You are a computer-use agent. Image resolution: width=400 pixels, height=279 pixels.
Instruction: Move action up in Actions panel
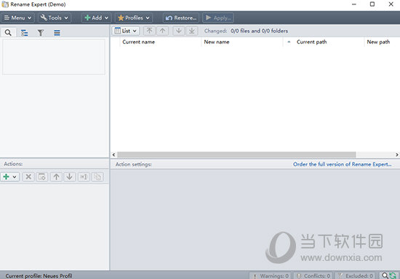click(57, 176)
